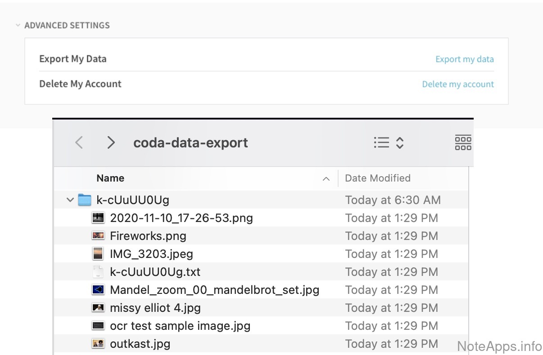Select the Mandelbrot set image icon
The image size is (543, 355).
click(98, 290)
